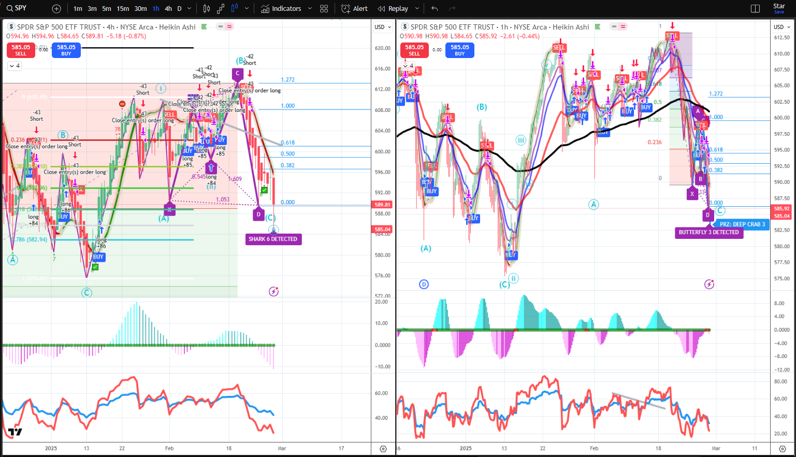Switch to the 15m interval
Viewport: 796px width, 457px height.
point(123,9)
